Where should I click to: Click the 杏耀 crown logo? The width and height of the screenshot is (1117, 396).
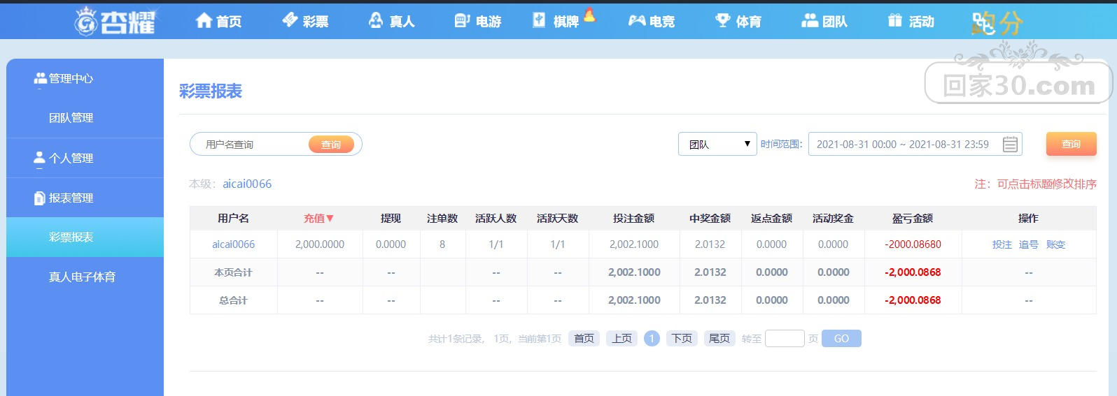115,20
